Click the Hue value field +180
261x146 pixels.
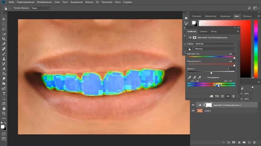[x=231, y=54]
